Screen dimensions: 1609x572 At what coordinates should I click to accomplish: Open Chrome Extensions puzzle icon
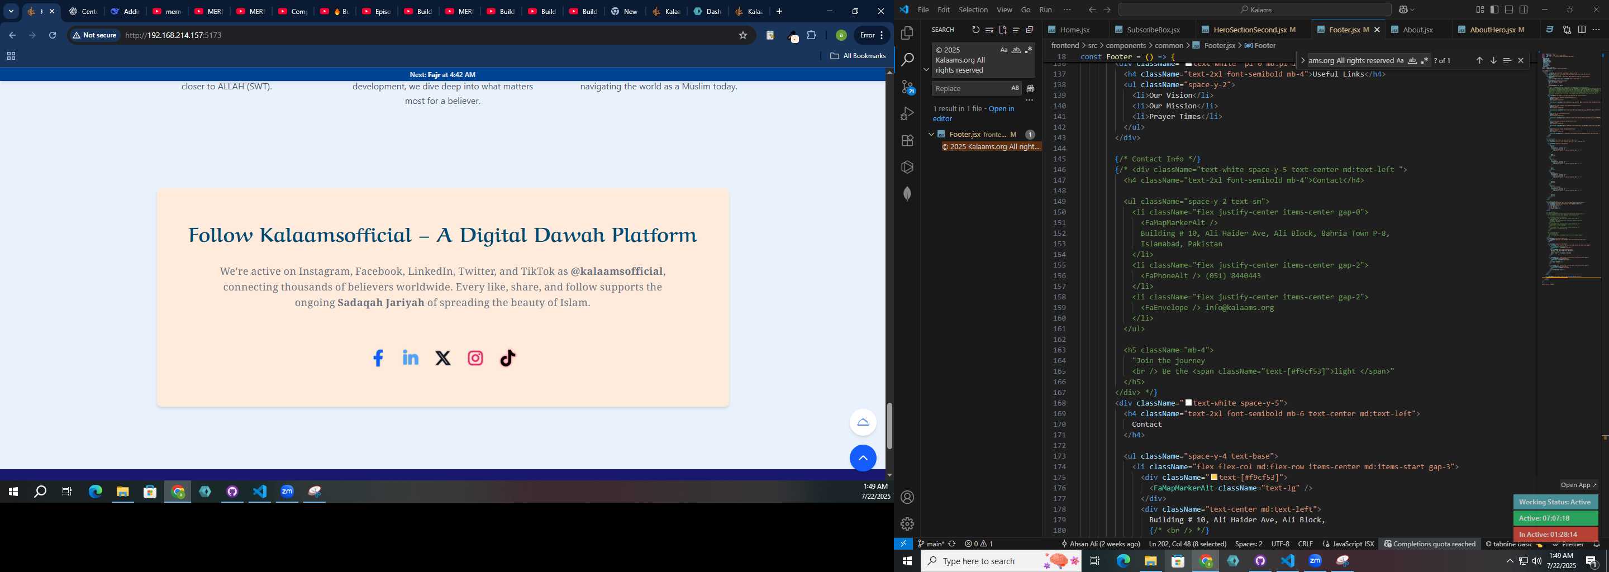point(811,35)
